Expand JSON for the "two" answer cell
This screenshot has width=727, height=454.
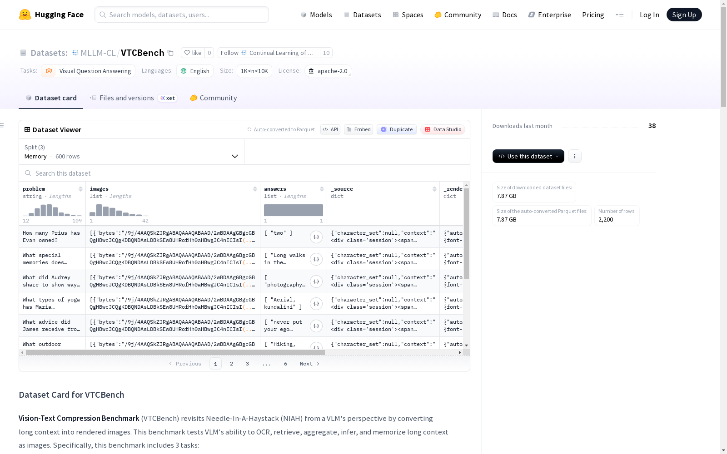coord(316,237)
